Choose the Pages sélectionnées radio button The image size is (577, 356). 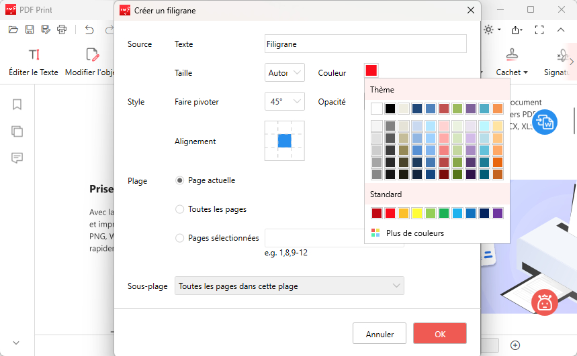(179, 238)
